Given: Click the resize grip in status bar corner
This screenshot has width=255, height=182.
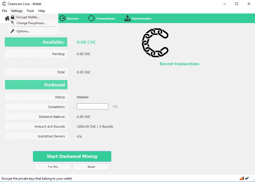Looking at the screenshot, I should tap(253, 180).
